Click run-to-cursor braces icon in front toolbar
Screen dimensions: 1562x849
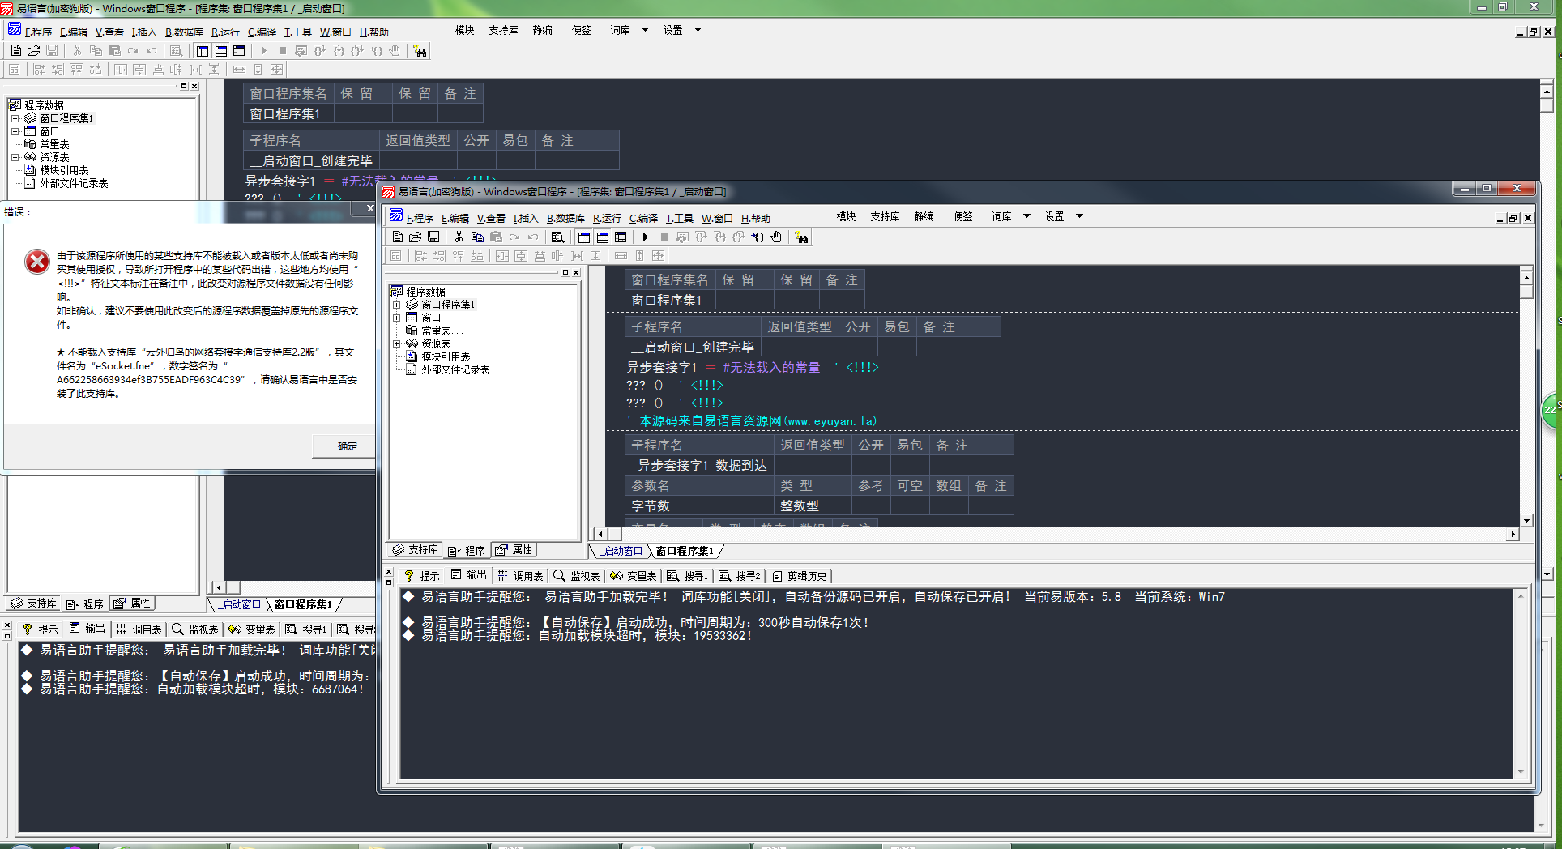(x=758, y=237)
